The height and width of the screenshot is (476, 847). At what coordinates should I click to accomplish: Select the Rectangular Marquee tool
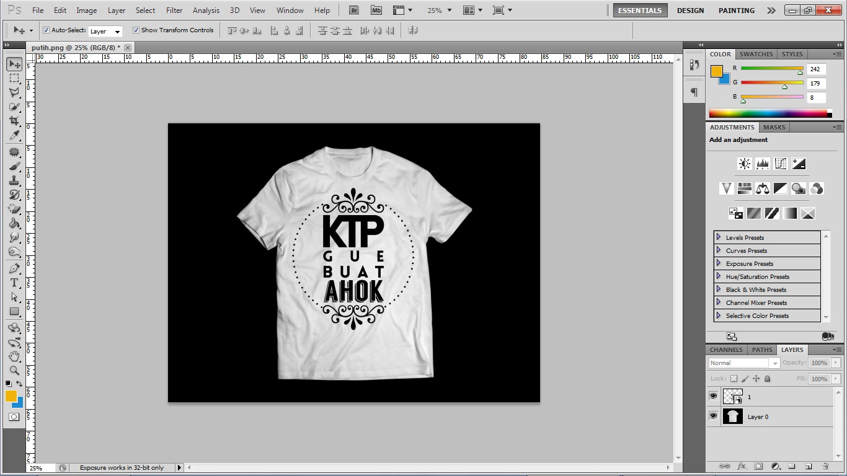pos(14,78)
